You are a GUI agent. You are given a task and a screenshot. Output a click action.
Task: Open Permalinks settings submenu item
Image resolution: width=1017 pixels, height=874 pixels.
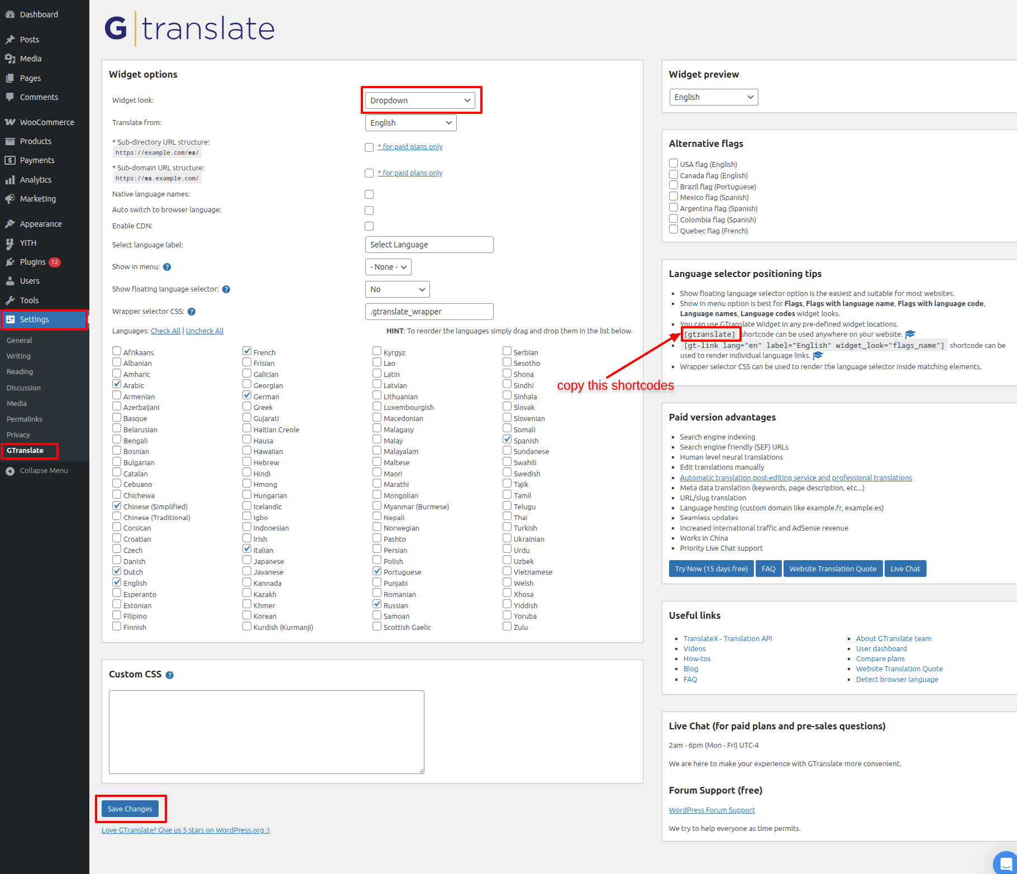(x=25, y=419)
